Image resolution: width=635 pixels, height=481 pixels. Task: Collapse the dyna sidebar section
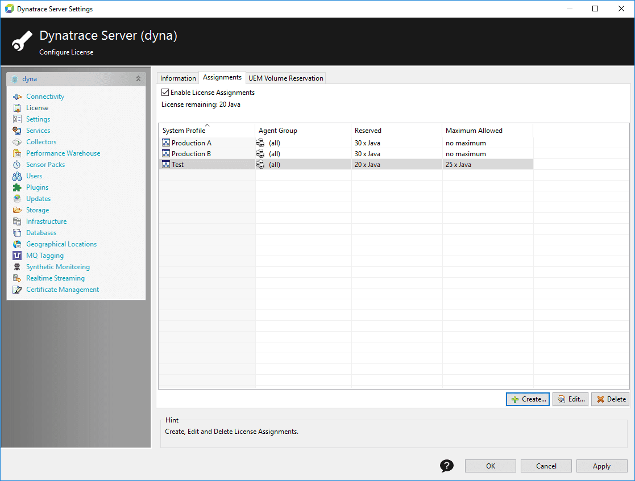(139, 79)
